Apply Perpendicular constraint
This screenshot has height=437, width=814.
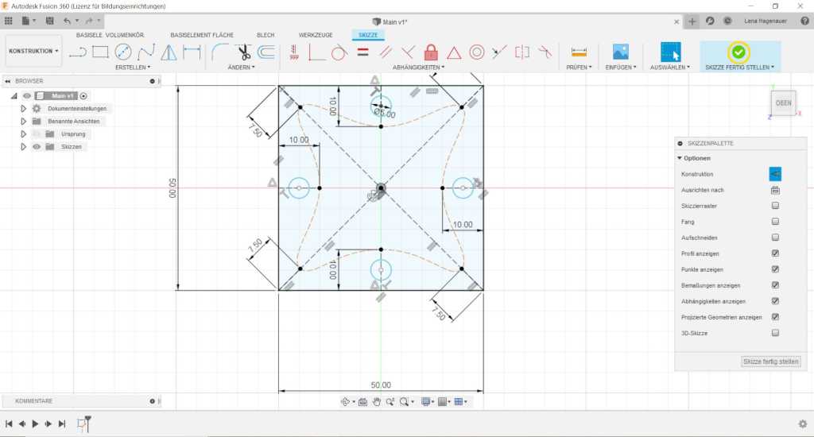(x=408, y=52)
